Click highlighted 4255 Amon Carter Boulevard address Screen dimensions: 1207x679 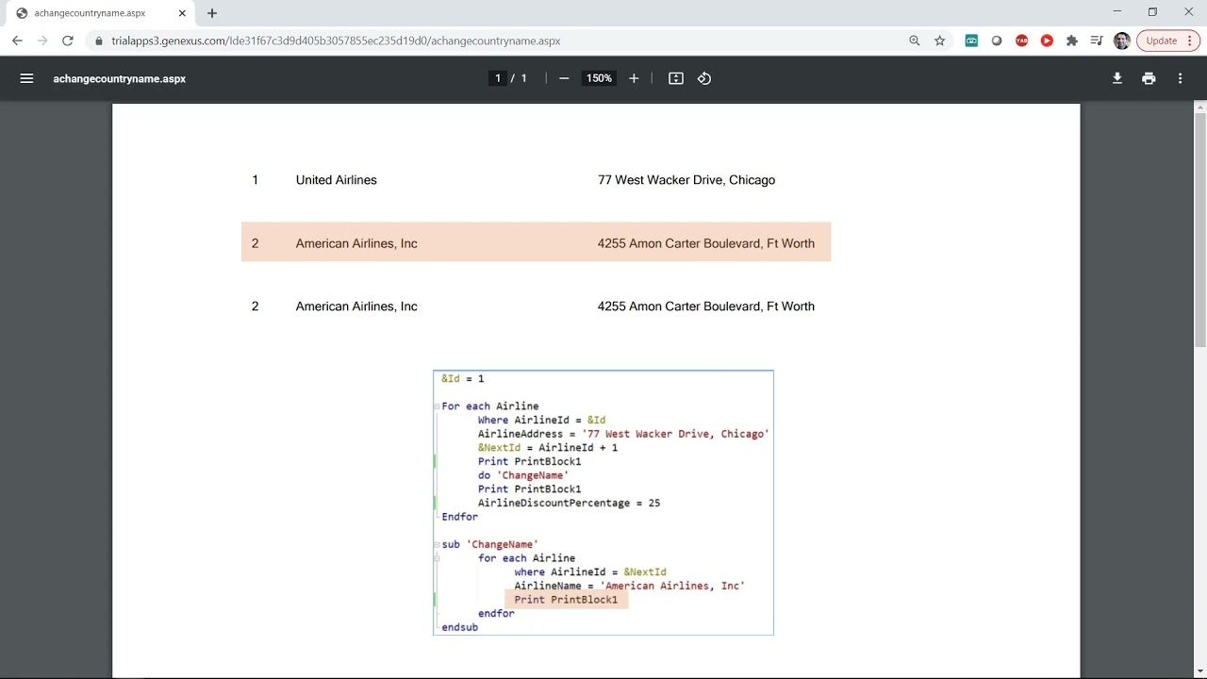[x=706, y=243]
